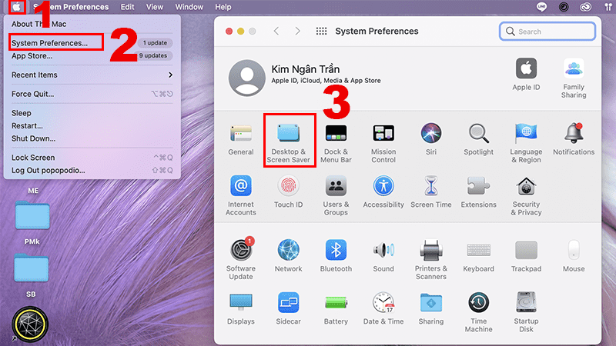Show all preferences grid button
Screen dimensions: 616x346
pos(321,32)
